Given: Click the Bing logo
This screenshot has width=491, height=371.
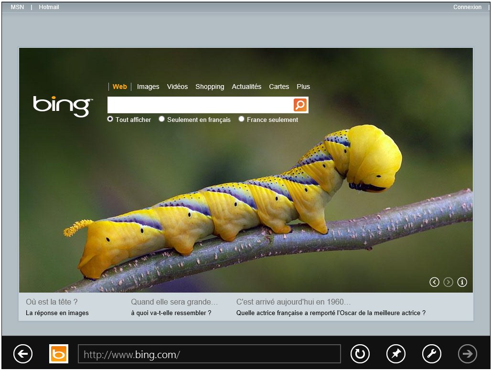Looking at the screenshot, I should pos(63,107).
